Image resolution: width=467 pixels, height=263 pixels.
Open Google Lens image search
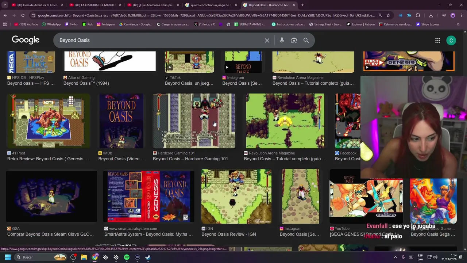(x=294, y=41)
